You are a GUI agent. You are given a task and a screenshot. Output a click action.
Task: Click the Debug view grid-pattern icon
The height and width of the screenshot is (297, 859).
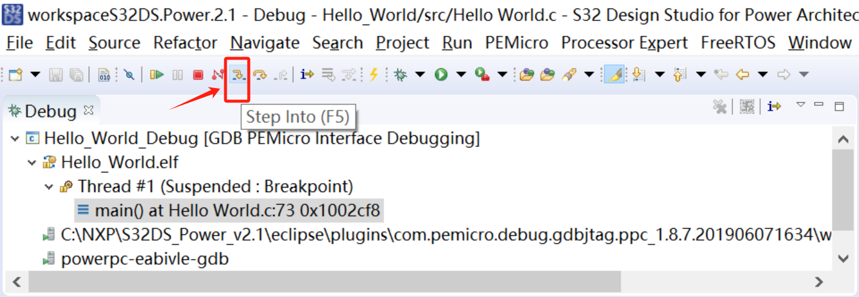[747, 107]
